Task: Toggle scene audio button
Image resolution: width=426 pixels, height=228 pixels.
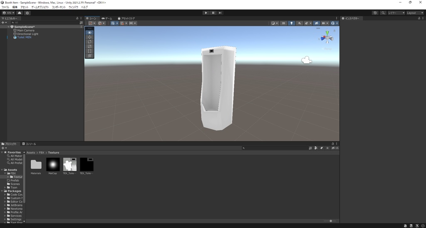Action: tap(300, 23)
